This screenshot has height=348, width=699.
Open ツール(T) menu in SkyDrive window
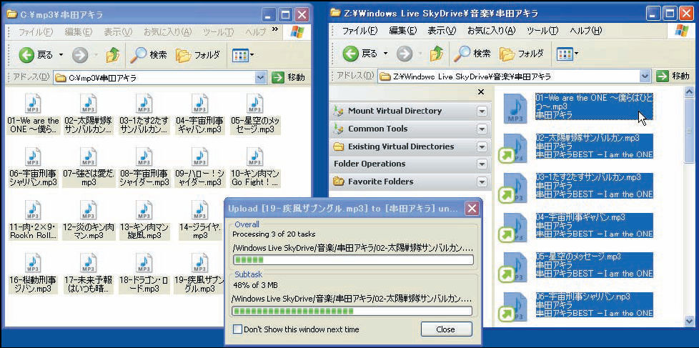tap(542, 31)
